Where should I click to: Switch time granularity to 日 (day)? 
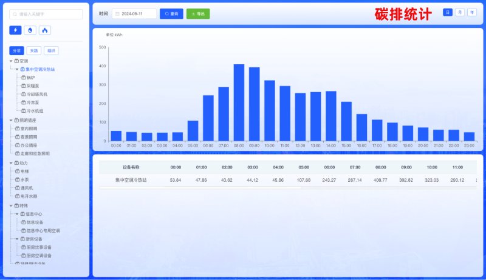tap(447, 12)
